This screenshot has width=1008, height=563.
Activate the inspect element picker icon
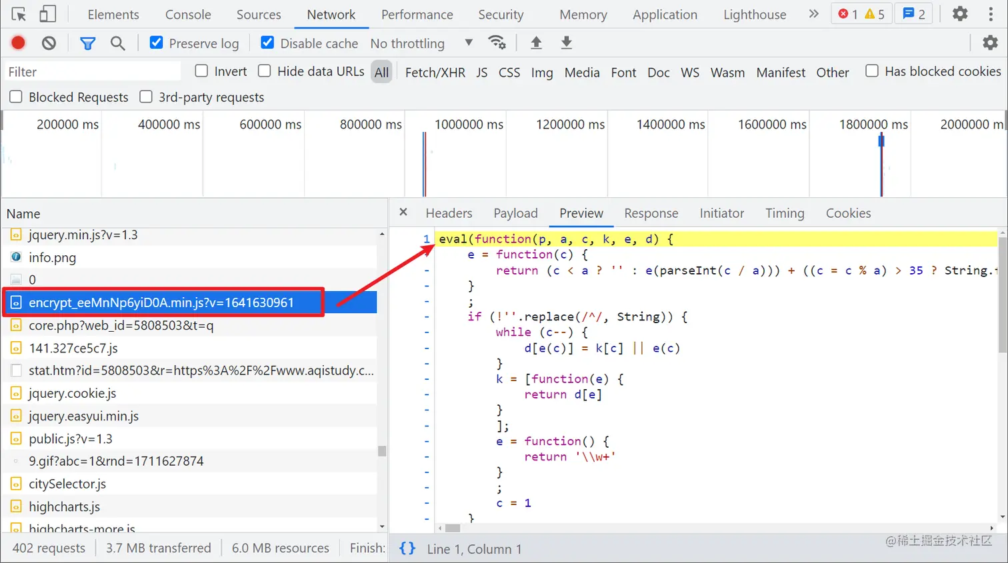(19, 14)
